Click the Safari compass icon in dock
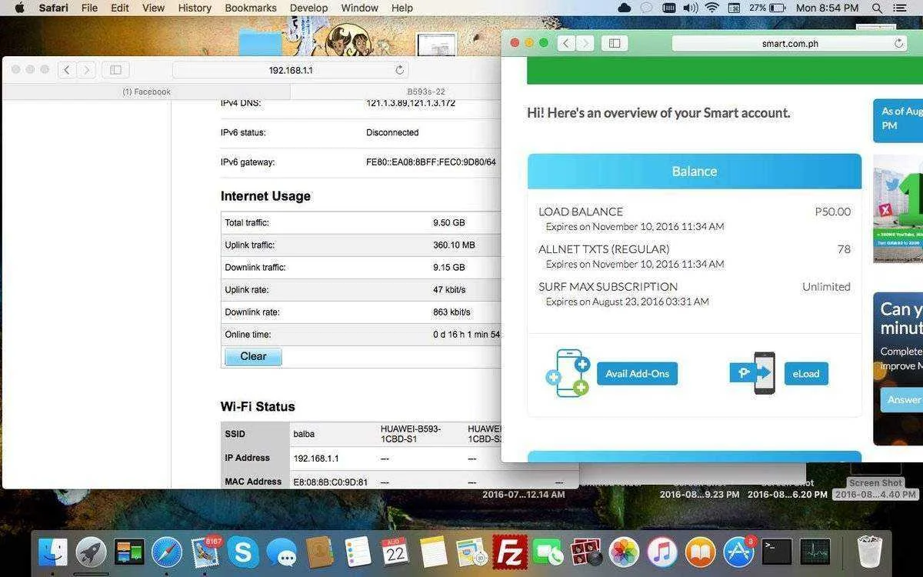Viewport: 923px width, 577px height. [167, 552]
